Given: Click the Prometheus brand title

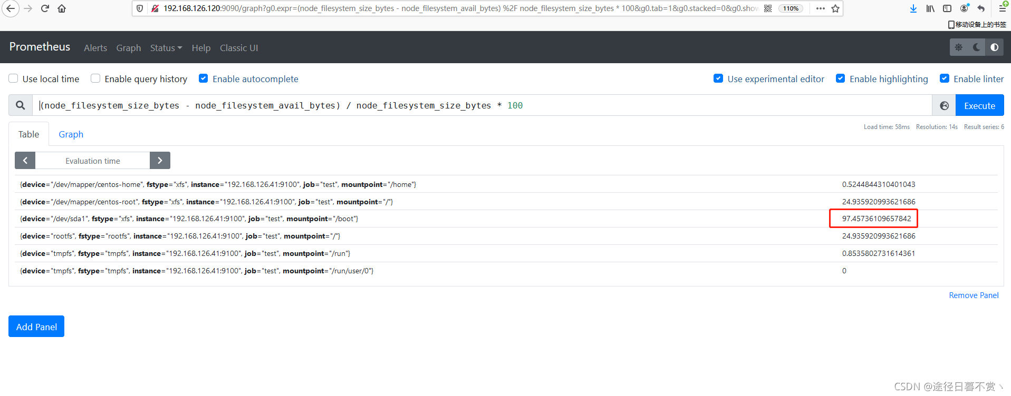Looking at the screenshot, I should click(40, 47).
